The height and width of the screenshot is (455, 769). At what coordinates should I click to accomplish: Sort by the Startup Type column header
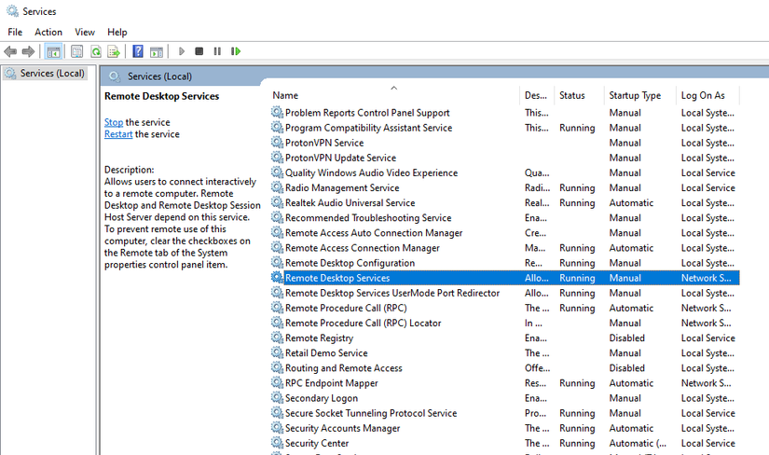click(x=640, y=95)
